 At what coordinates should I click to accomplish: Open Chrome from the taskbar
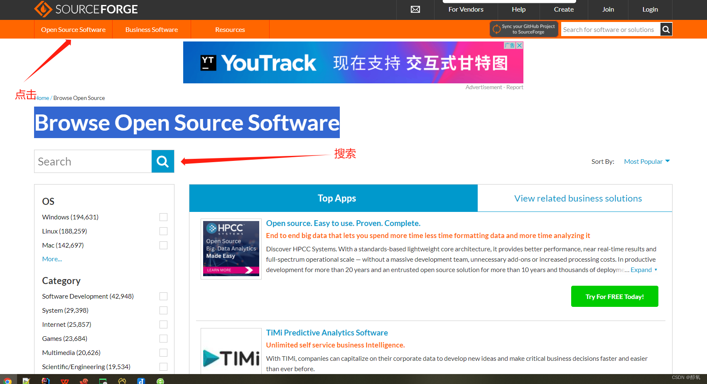pyautogui.click(x=7, y=381)
